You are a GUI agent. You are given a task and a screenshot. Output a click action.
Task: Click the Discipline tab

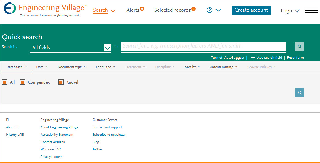point(165,67)
